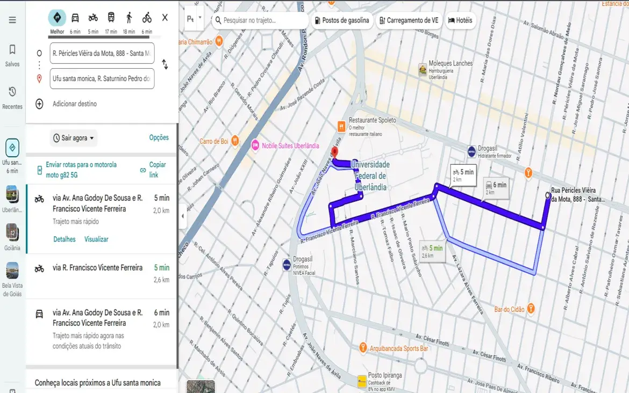
Task: Open route Opções settings
Action: [x=159, y=137]
